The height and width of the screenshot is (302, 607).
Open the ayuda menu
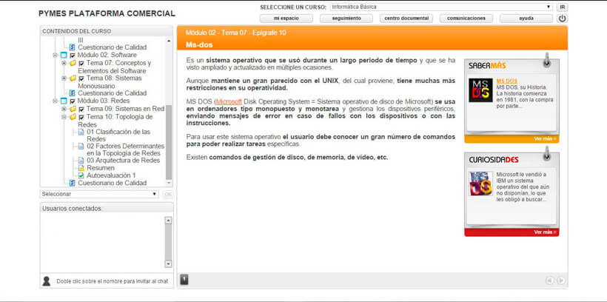[x=526, y=19]
